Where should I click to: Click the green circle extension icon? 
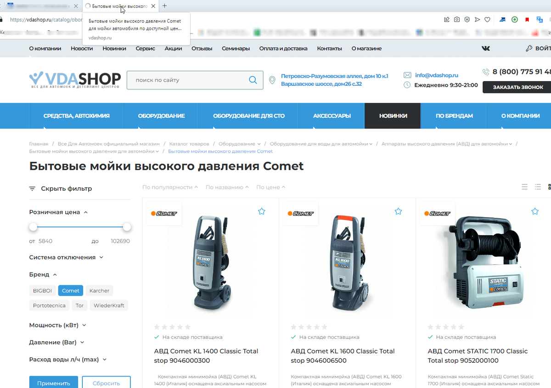tap(515, 20)
